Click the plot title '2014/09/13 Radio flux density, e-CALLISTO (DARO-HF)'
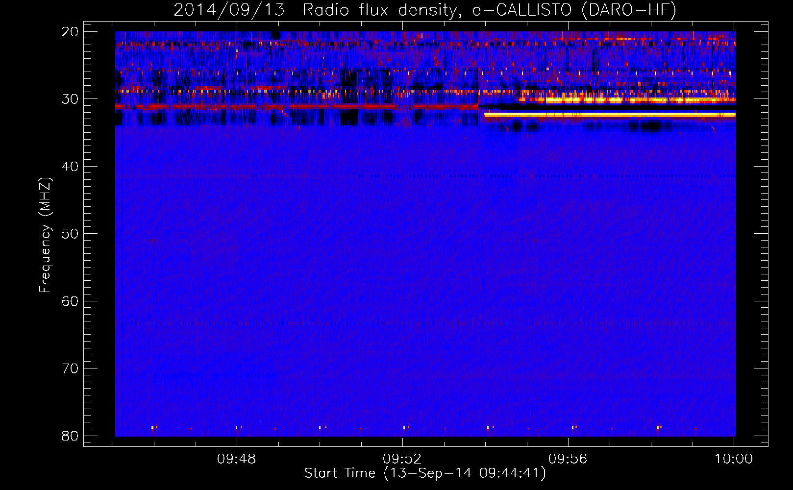 [x=425, y=10]
